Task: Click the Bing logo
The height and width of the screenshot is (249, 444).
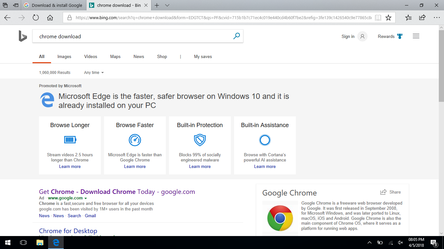Action: point(22,36)
